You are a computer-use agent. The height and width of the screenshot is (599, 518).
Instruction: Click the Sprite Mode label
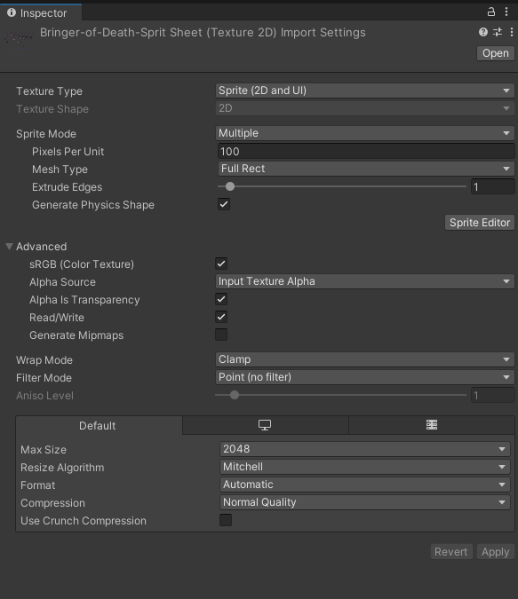[x=46, y=134]
